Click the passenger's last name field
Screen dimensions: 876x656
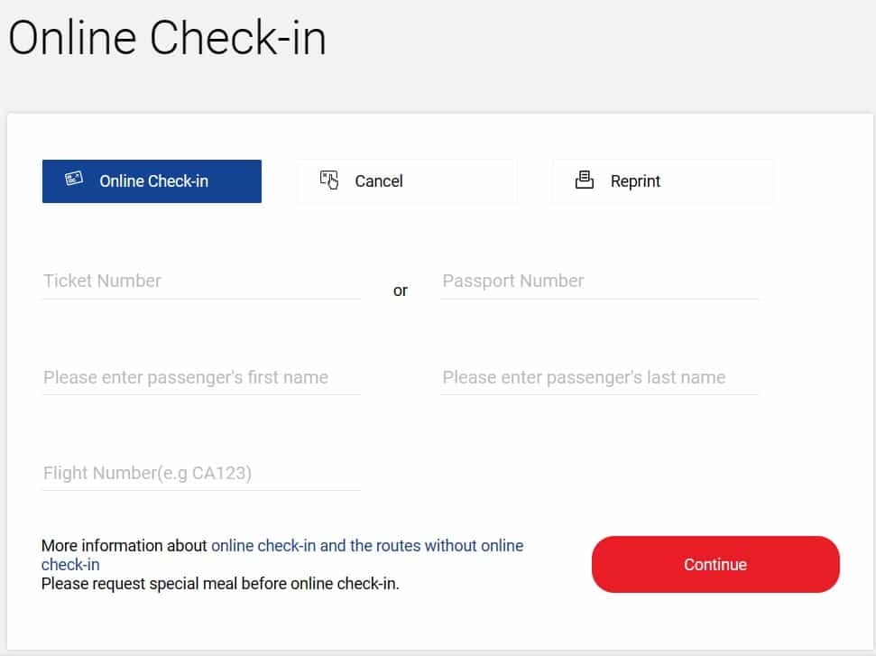(x=599, y=378)
